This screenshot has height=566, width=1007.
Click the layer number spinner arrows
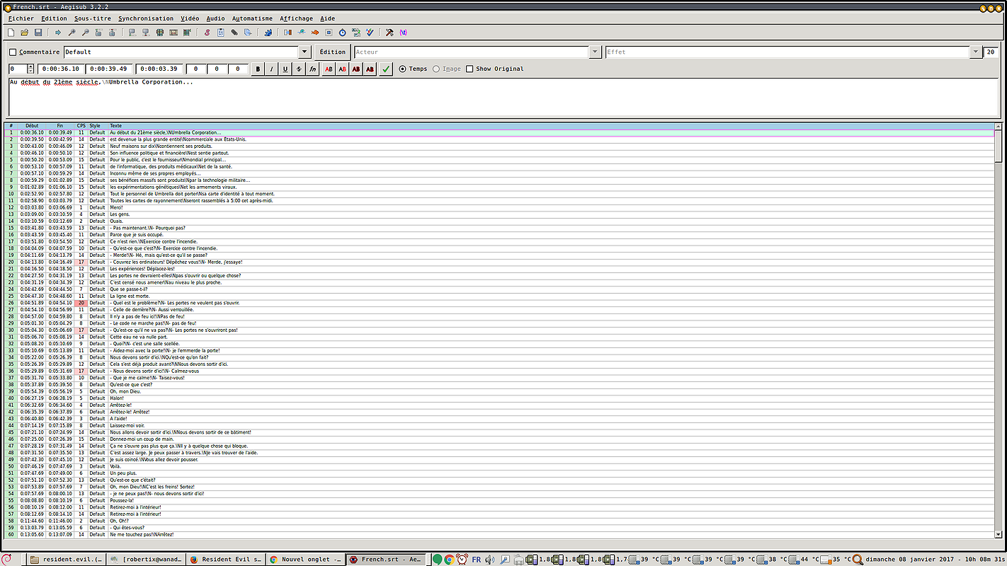tap(30, 69)
